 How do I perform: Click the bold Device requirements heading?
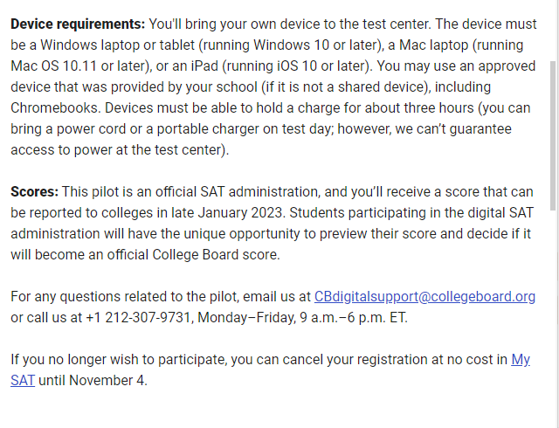coord(78,24)
